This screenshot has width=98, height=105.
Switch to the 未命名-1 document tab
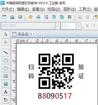tap(23, 34)
